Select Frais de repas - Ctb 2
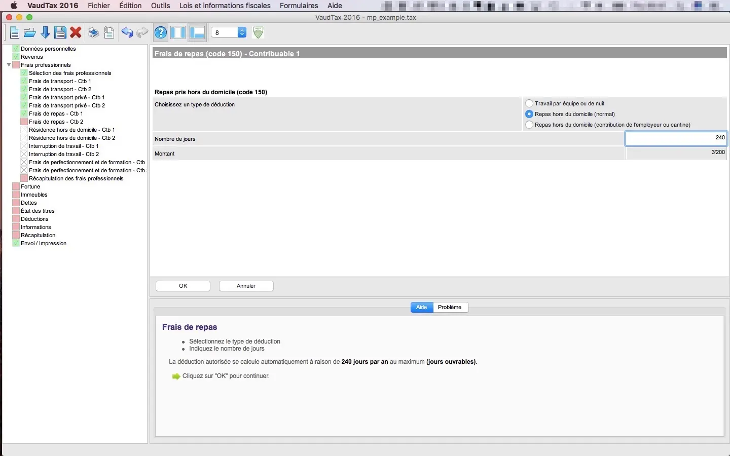This screenshot has height=456, width=730. click(x=56, y=122)
